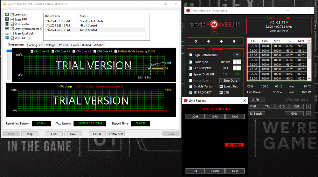This screenshot has height=177, width=318.
Task: Select the second ThrottleStop profile radio button
Action: point(209,41)
